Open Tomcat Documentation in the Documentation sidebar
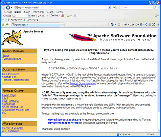Image resolution: width=161 pixels, height=137 pixels. click(15, 80)
